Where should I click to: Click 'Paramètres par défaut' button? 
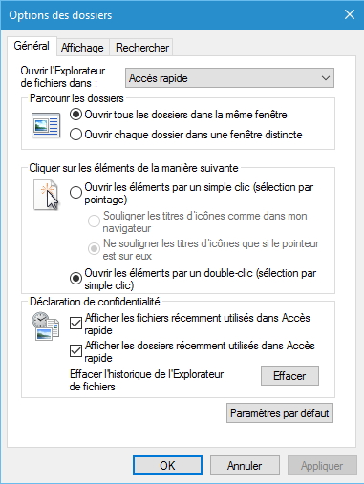click(x=280, y=413)
